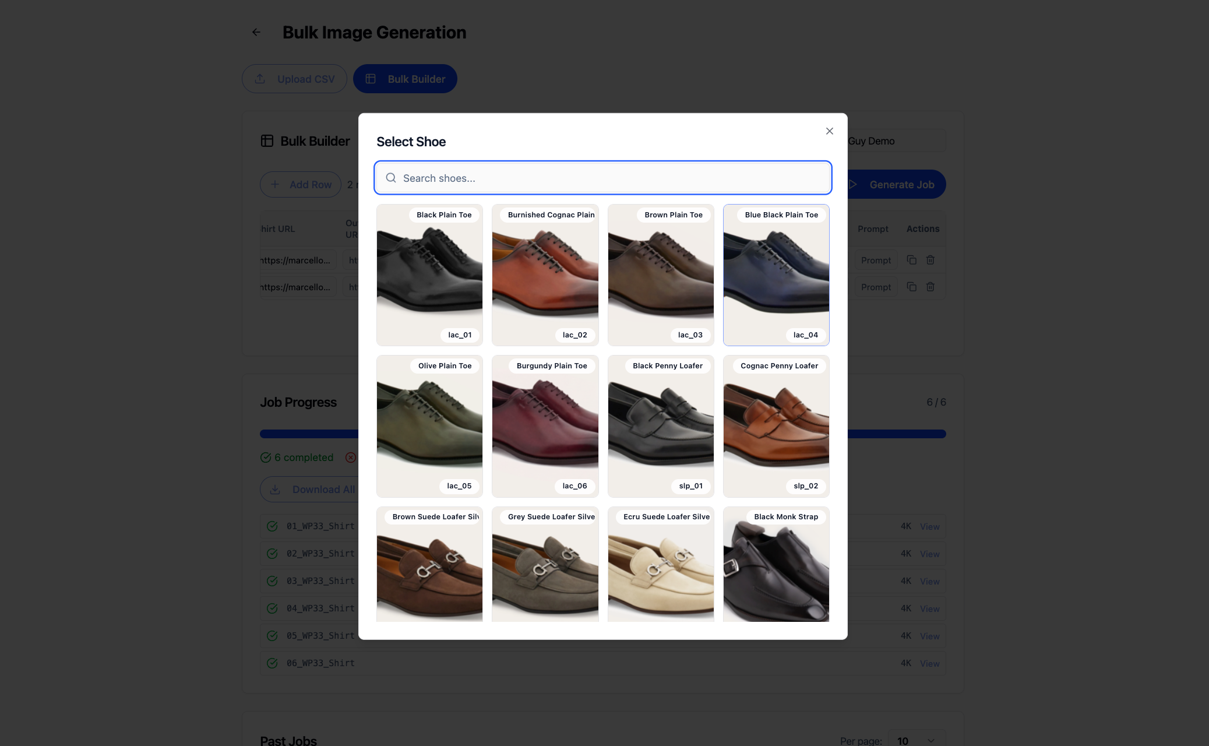Click the lac_06 code label
Image resolution: width=1209 pixels, height=746 pixels.
coord(574,486)
